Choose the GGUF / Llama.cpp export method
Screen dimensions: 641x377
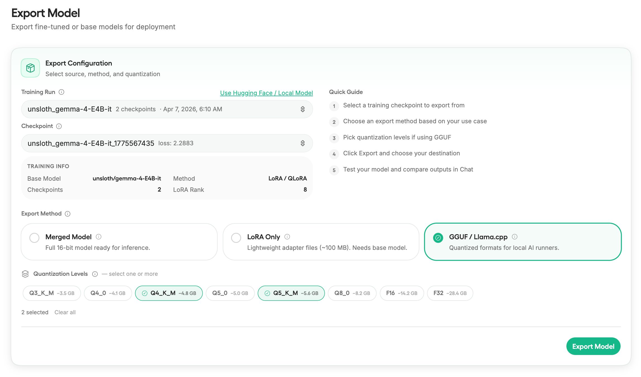click(x=438, y=238)
